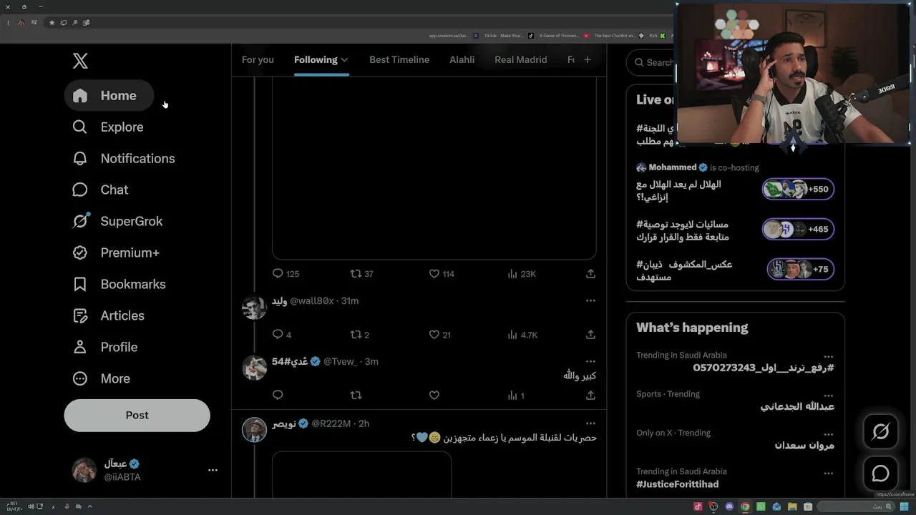
Task: Click the Post button
Action: click(137, 416)
